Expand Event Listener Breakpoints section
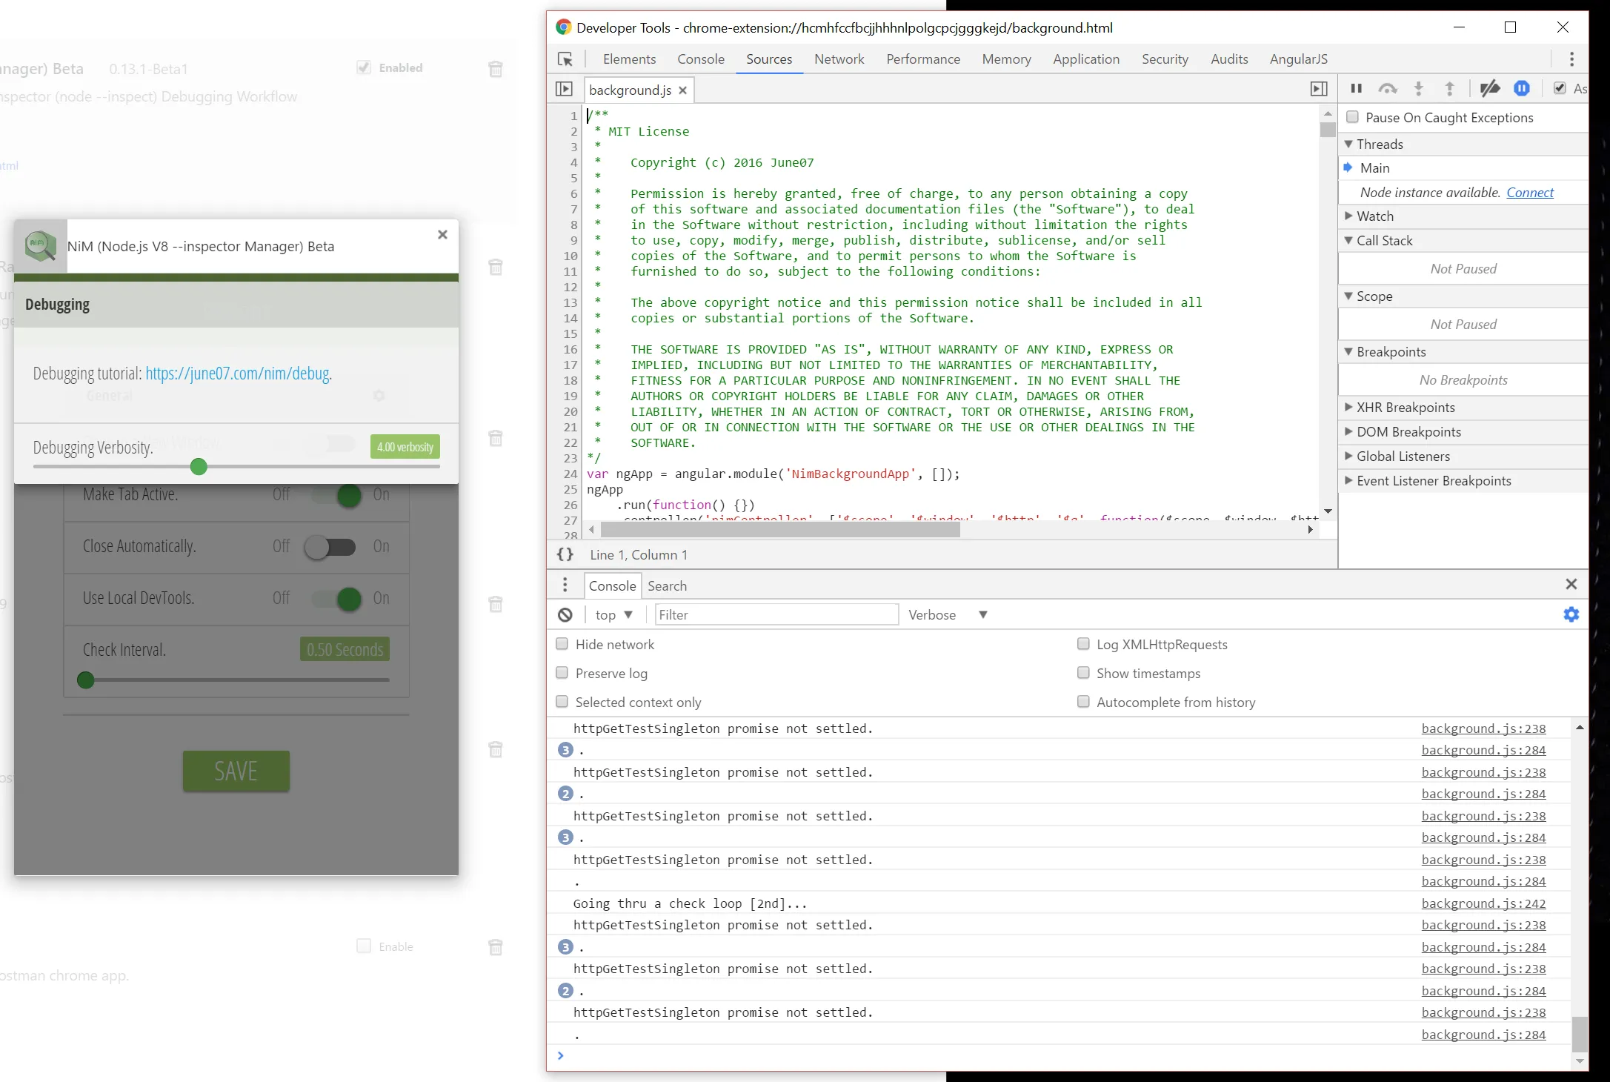1610x1082 pixels. (1433, 480)
